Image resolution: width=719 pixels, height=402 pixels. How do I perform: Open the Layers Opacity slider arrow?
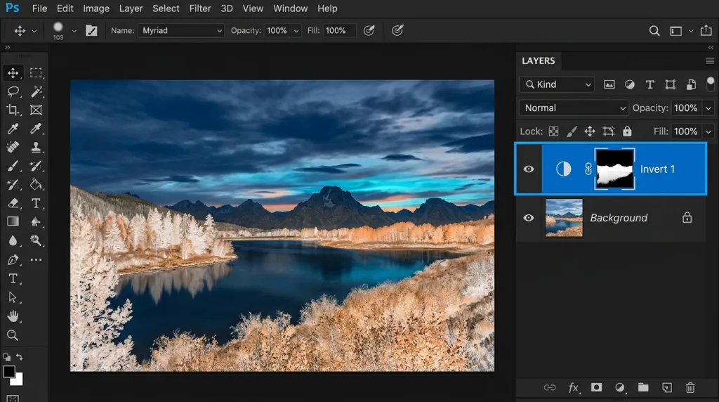click(x=708, y=108)
